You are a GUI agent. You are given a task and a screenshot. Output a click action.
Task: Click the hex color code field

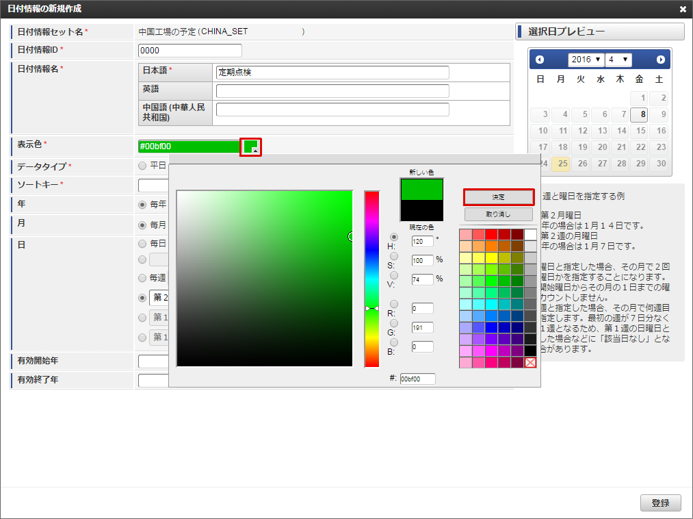click(417, 379)
